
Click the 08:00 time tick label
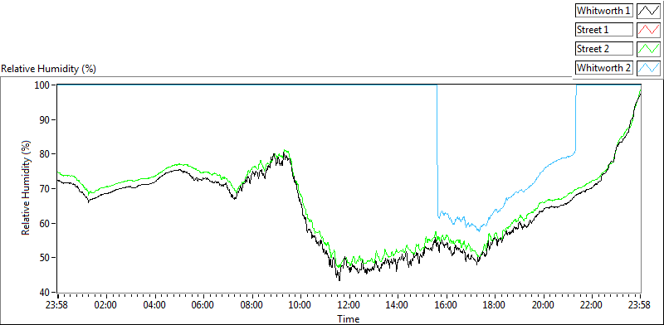pyautogui.click(x=252, y=305)
